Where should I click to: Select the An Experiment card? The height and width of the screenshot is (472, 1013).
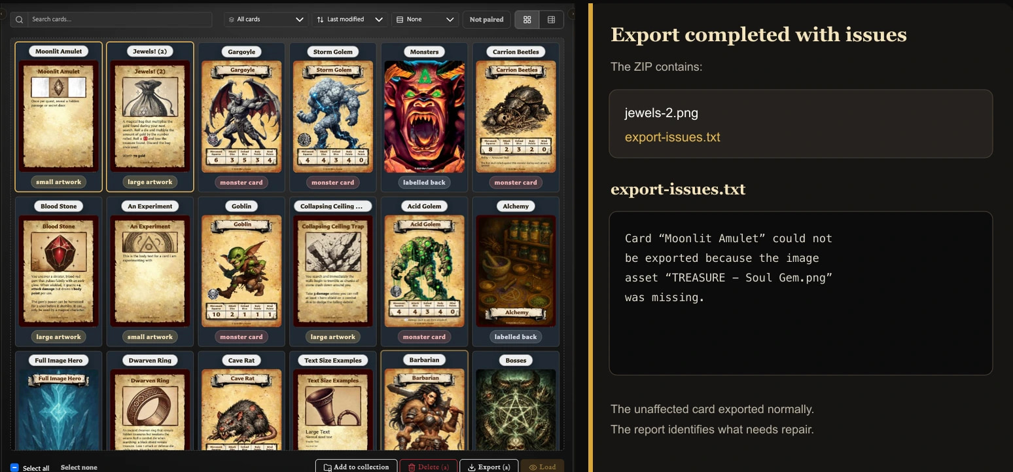[150, 271]
